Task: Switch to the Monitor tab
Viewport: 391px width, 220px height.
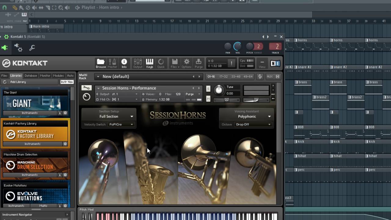Action: tap(45, 75)
